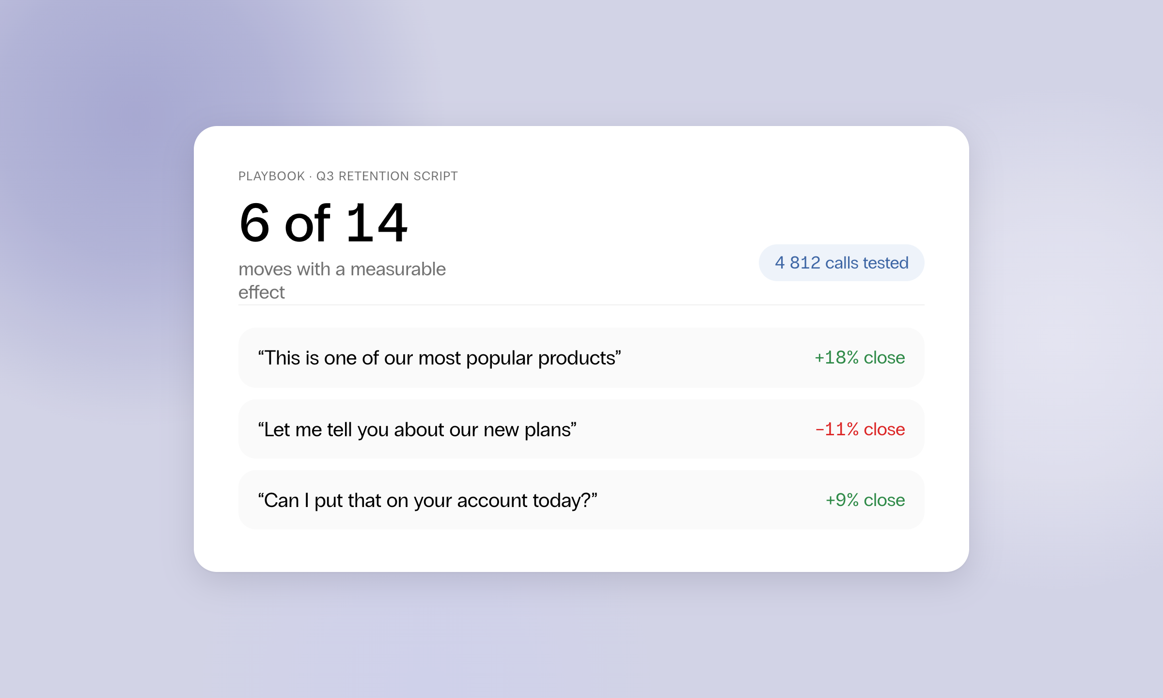
Task: Click the +9% close figure
Action: (x=865, y=500)
